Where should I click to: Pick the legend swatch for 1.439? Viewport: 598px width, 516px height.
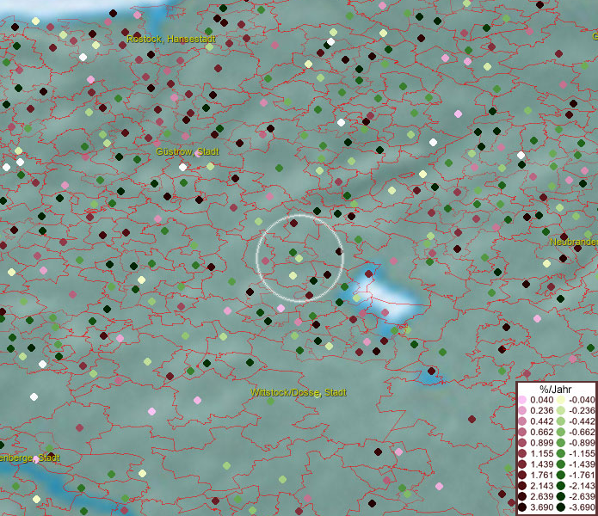click(x=522, y=464)
